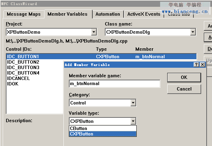Confirm with the OK button
This screenshot has height=146, width=212.
pos(184,78)
